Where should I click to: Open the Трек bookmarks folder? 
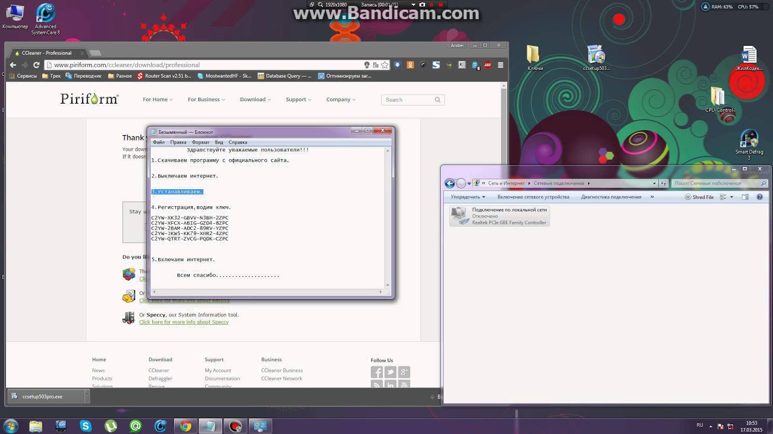coord(51,76)
